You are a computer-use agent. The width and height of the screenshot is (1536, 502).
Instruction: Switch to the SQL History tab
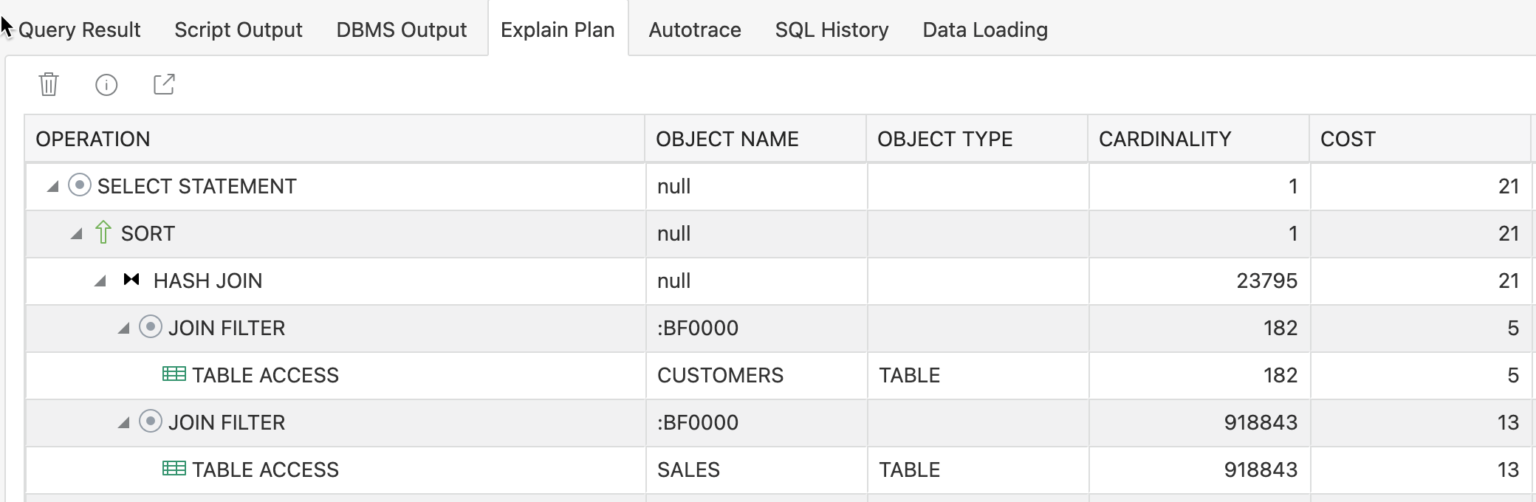click(832, 30)
